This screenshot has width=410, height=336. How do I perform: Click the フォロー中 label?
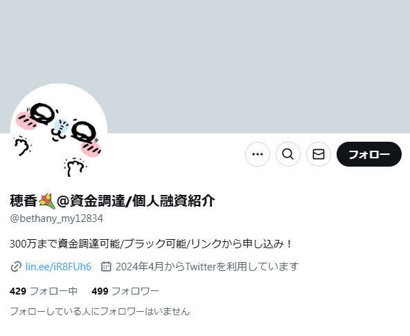click(x=53, y=291)
